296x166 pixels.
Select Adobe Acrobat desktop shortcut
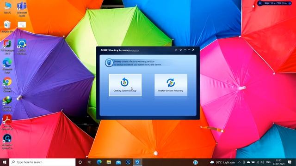coord(7,122)
